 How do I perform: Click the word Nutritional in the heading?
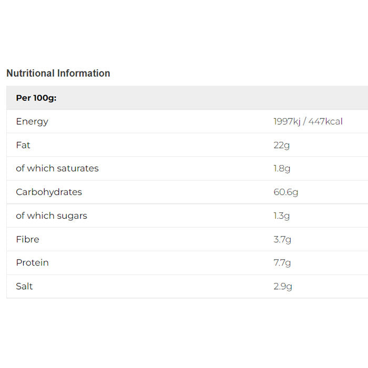pyautogui.click(x=30, y=73)
